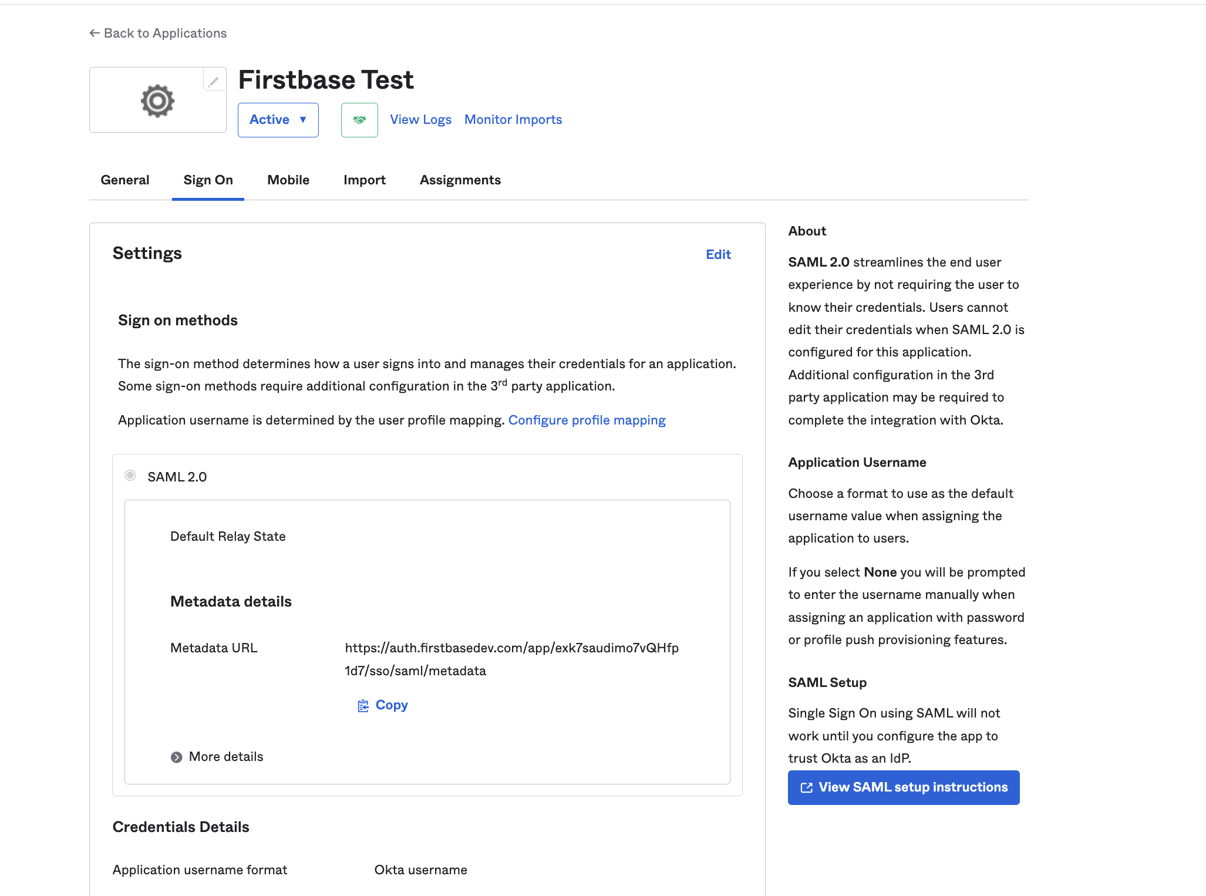This screenshot has width=1206, height=896.
Task: Switch to the General tab
Action: [125, 180]
